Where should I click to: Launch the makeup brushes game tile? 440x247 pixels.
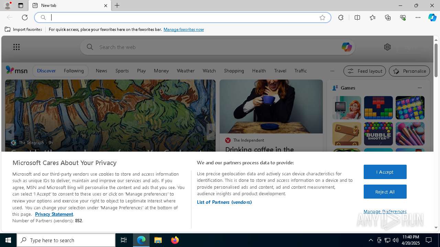point(410,134)
